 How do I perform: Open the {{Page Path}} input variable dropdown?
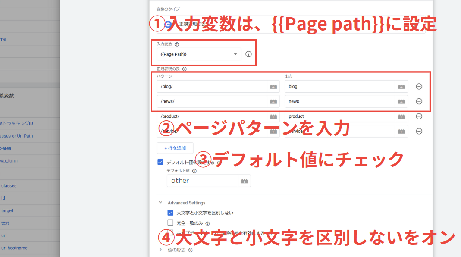tap(199, 54)
